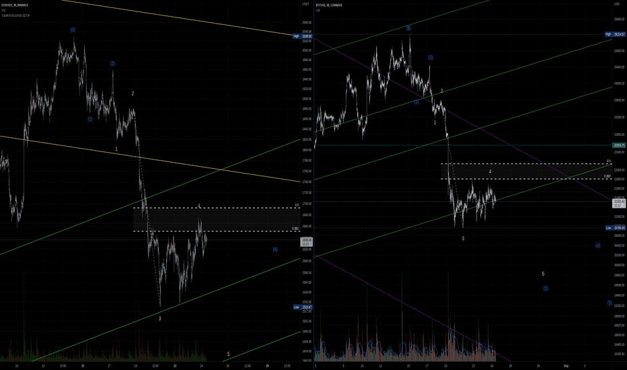Select blue wave (5) label at ETH top
Viewport: 627px width, 370px height.
coord(73,30)
